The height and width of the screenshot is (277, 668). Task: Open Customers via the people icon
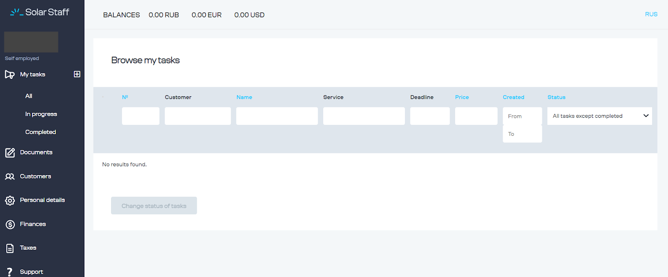point(10,176)
